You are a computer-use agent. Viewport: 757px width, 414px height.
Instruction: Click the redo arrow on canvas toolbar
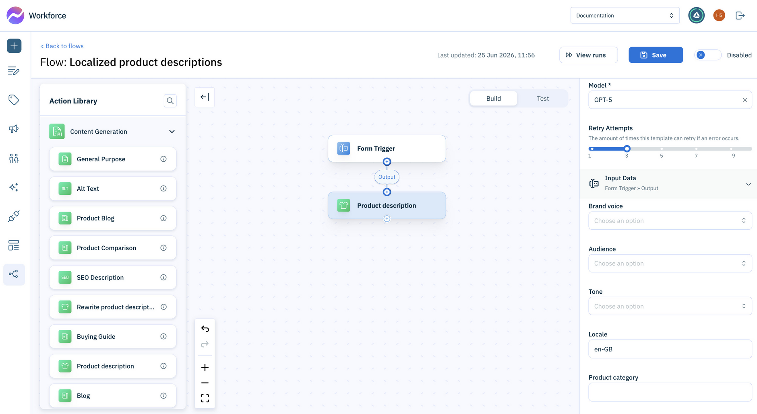[x=205, y=344]
